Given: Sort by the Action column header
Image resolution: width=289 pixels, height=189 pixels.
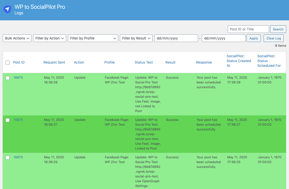Looking at the screenshot, I should (x=79, y=62).
